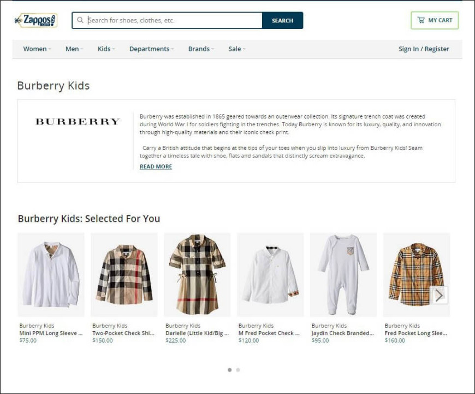Click the magnifier icon in search box
This screenshot has width=475, height=394.
tap(80, 20)
